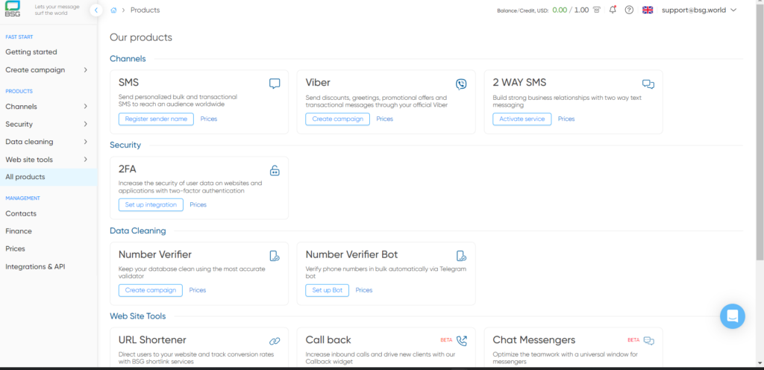Click the BSG logo icon
Viewport: 764px width, 370px height.
[13, 9]
